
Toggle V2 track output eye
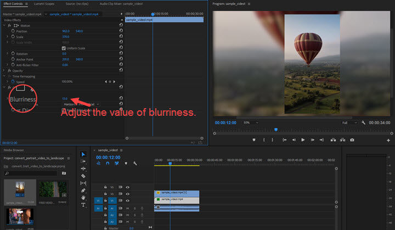(x=127, y=194)
